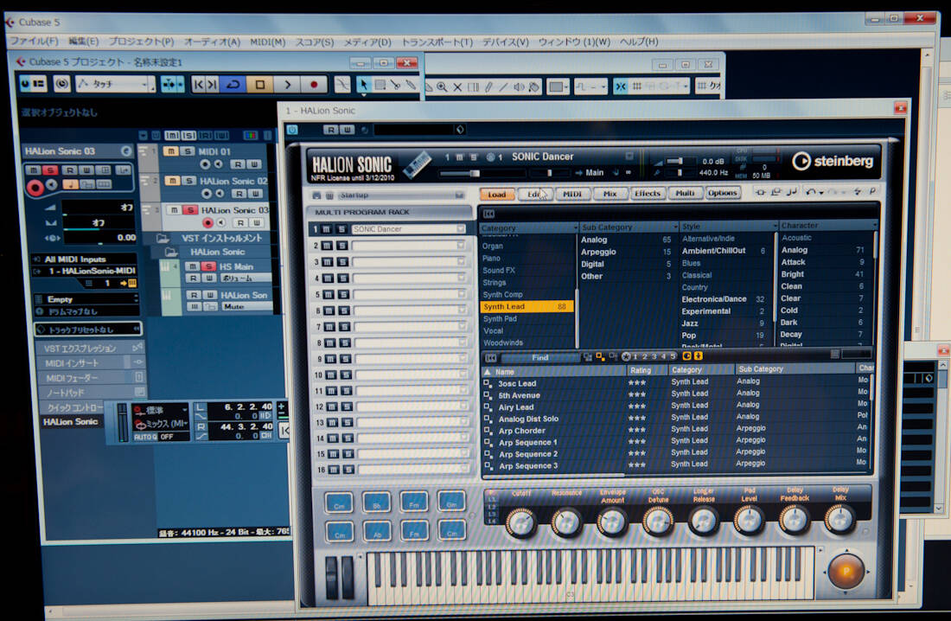
Task: Open the 1 - HALionSonic-MIDI output dropdown
Action: point(86,271)
